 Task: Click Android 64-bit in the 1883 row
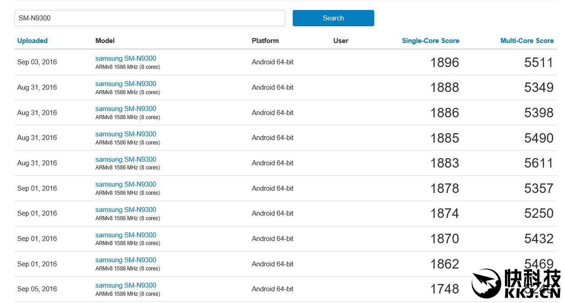pyautogui.click(x=273, y=163)
